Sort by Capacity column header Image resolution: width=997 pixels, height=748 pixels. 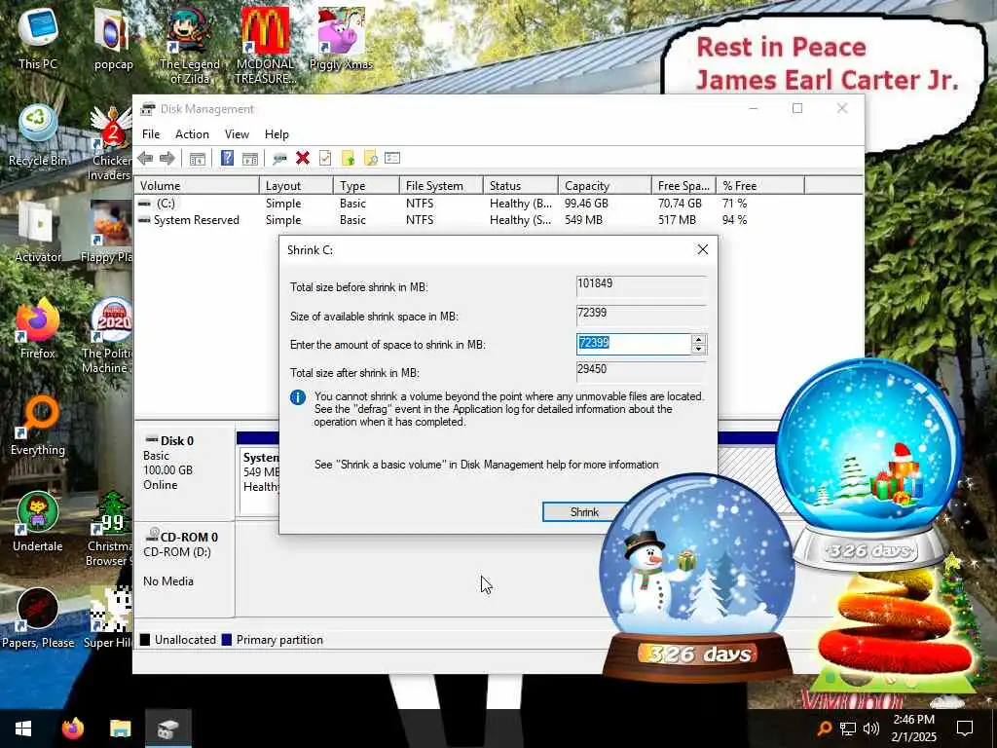[605, 186]
